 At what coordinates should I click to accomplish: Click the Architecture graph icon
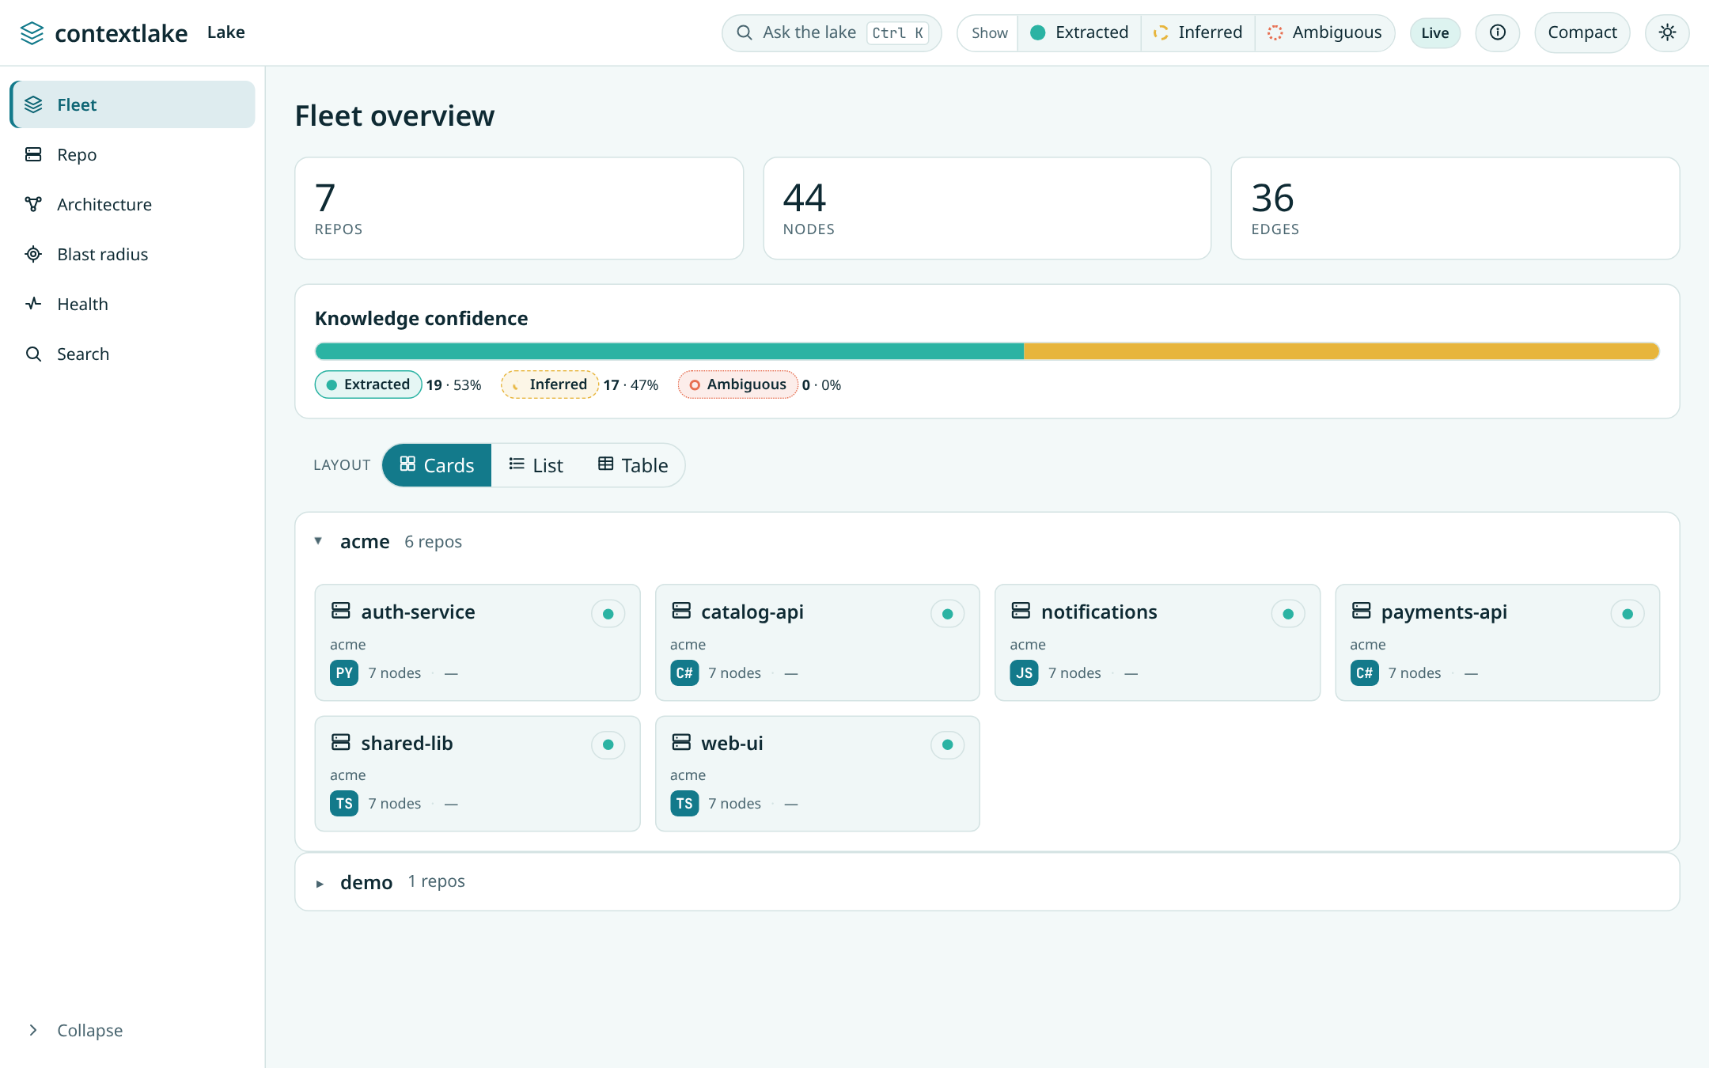pos(33,204)
